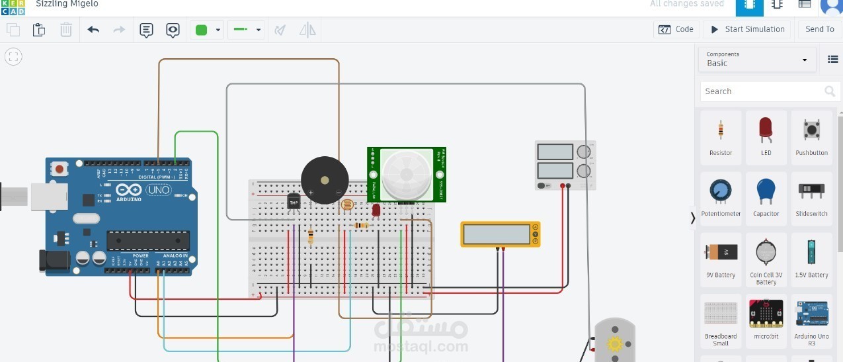Click the TMP temperature sensor
This screenshot has width=843, height=362.
pos(294,201)
